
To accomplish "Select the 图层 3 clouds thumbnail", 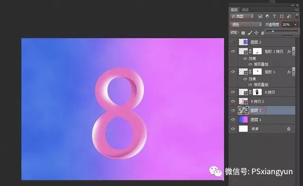I will [x=243, y=110].
